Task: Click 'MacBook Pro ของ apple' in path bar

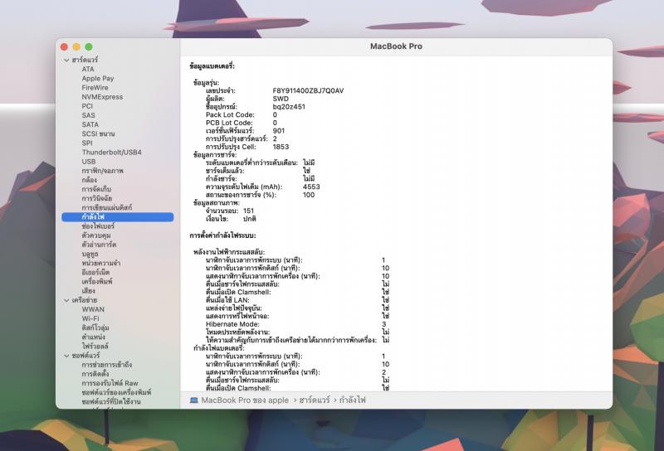Action: 245,400
